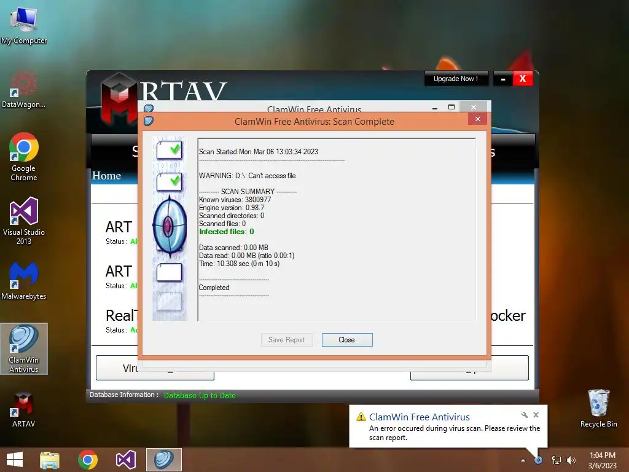Viewport: 629px width, 472px height.
Task: Click ClamWin system tray icon
Action: pyautogui.click(x=538, y=460)
